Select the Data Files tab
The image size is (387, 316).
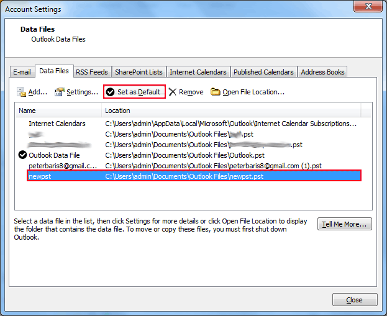54,71
